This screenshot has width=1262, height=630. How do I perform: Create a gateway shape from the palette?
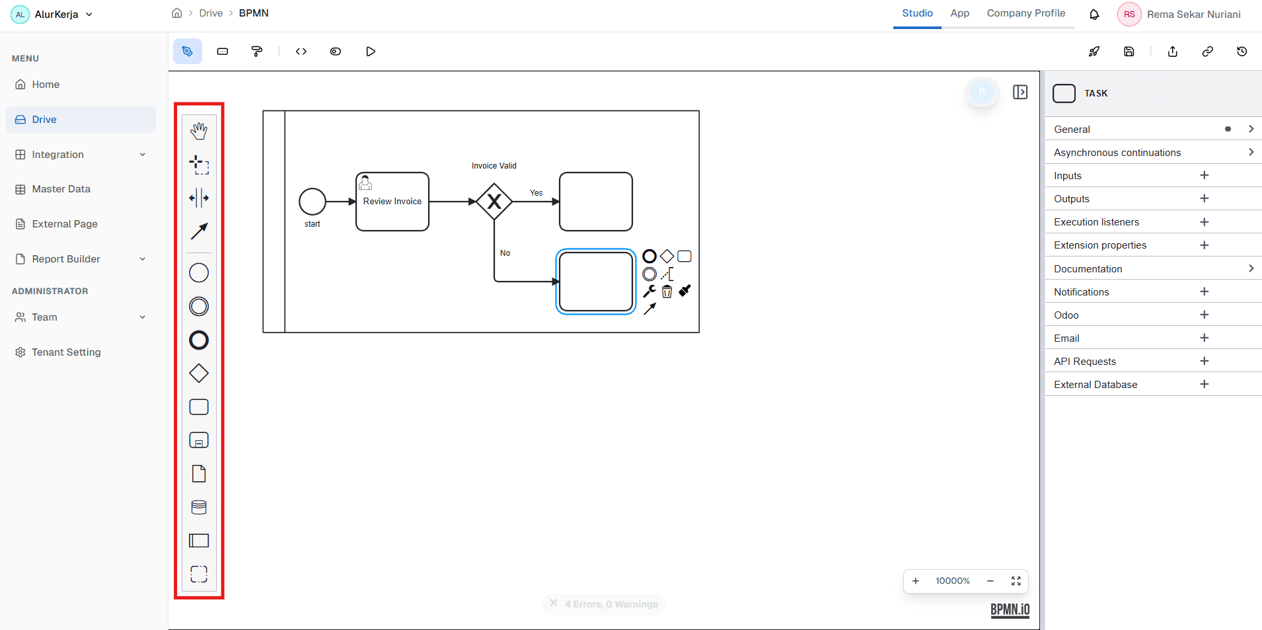[x=199, y=373]
